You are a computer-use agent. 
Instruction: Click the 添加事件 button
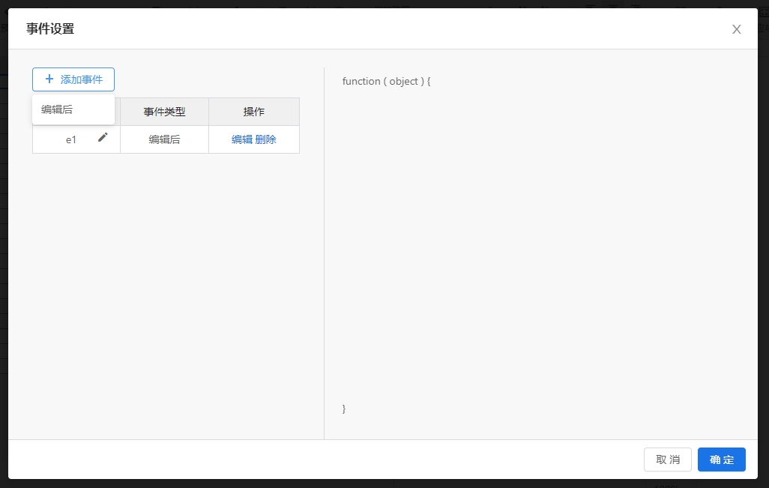point(73,79)
